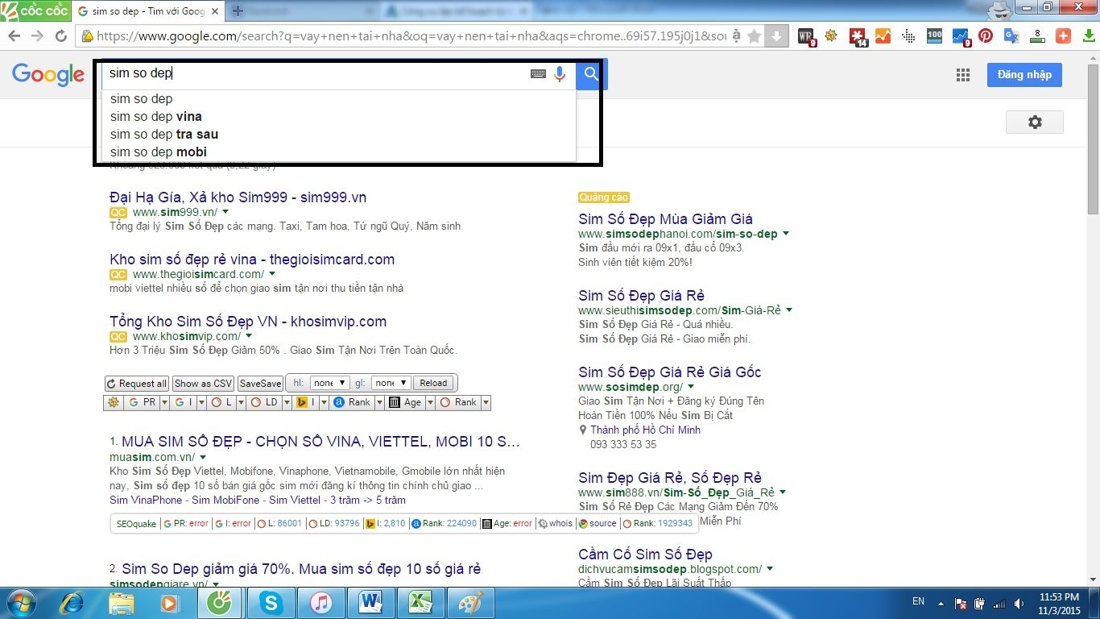This screenshot has height=619, width=1100.
Task: Click the "100" score extension icon
Action: tap(934, 36)
